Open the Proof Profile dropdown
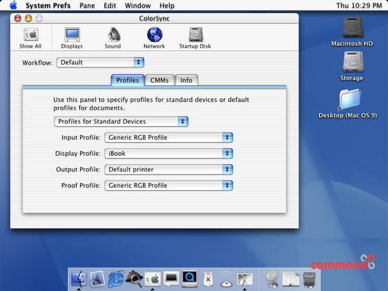 click(169, 186)
